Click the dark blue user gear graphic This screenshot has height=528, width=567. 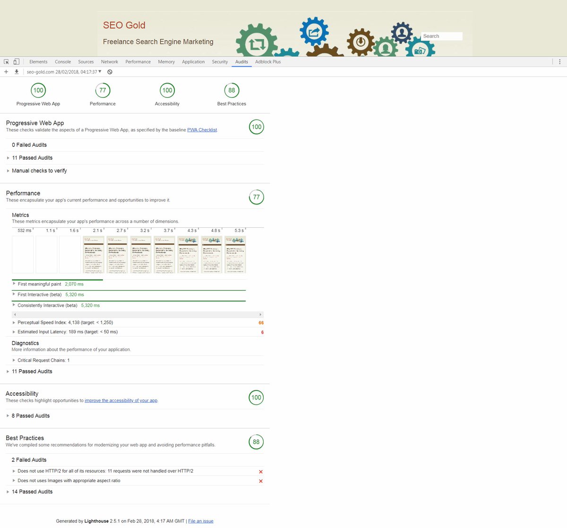(x=402, y=33)
